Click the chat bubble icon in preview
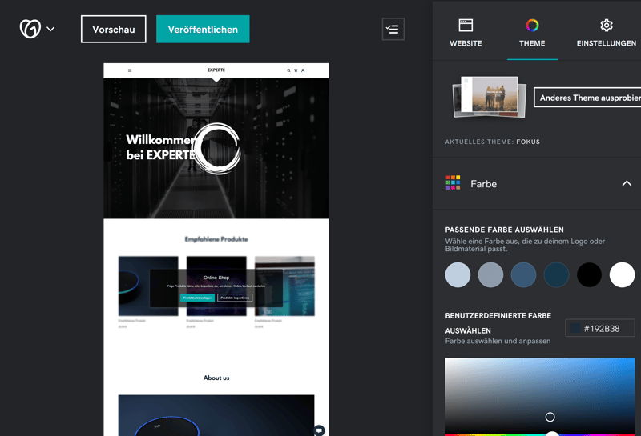641x436 pixels. 319,430
